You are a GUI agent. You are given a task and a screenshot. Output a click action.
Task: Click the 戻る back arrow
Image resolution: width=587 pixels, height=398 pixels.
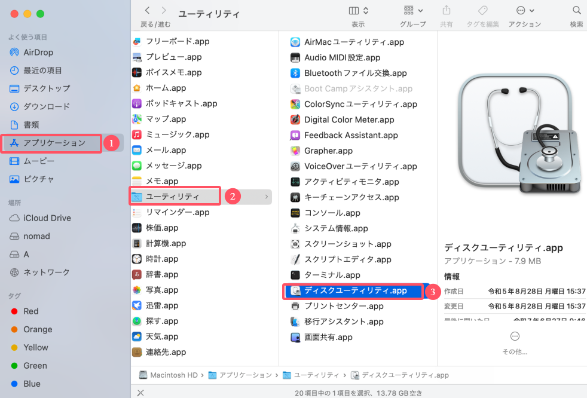coord(148,10)
